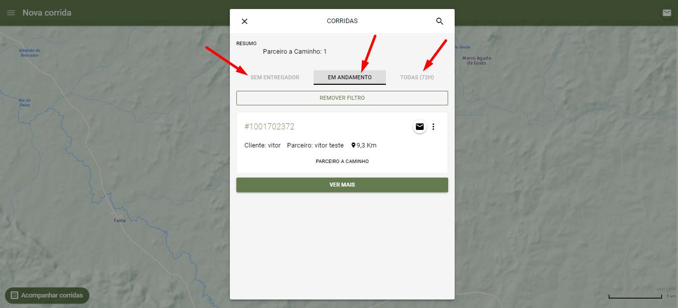Click the list icon on Acompanhar corridas
The width and height of the screenshot is (678, 308).
click(15, 295)
